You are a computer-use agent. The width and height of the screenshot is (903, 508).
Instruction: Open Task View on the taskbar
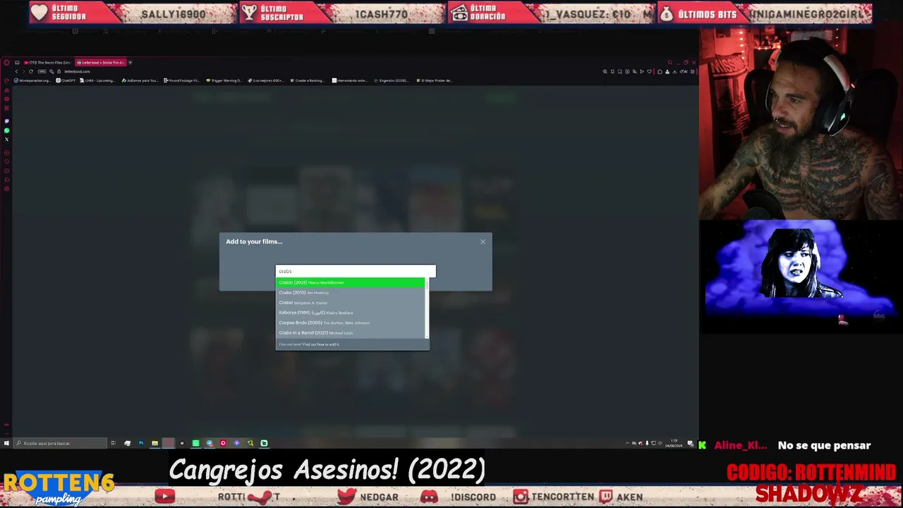113,443
